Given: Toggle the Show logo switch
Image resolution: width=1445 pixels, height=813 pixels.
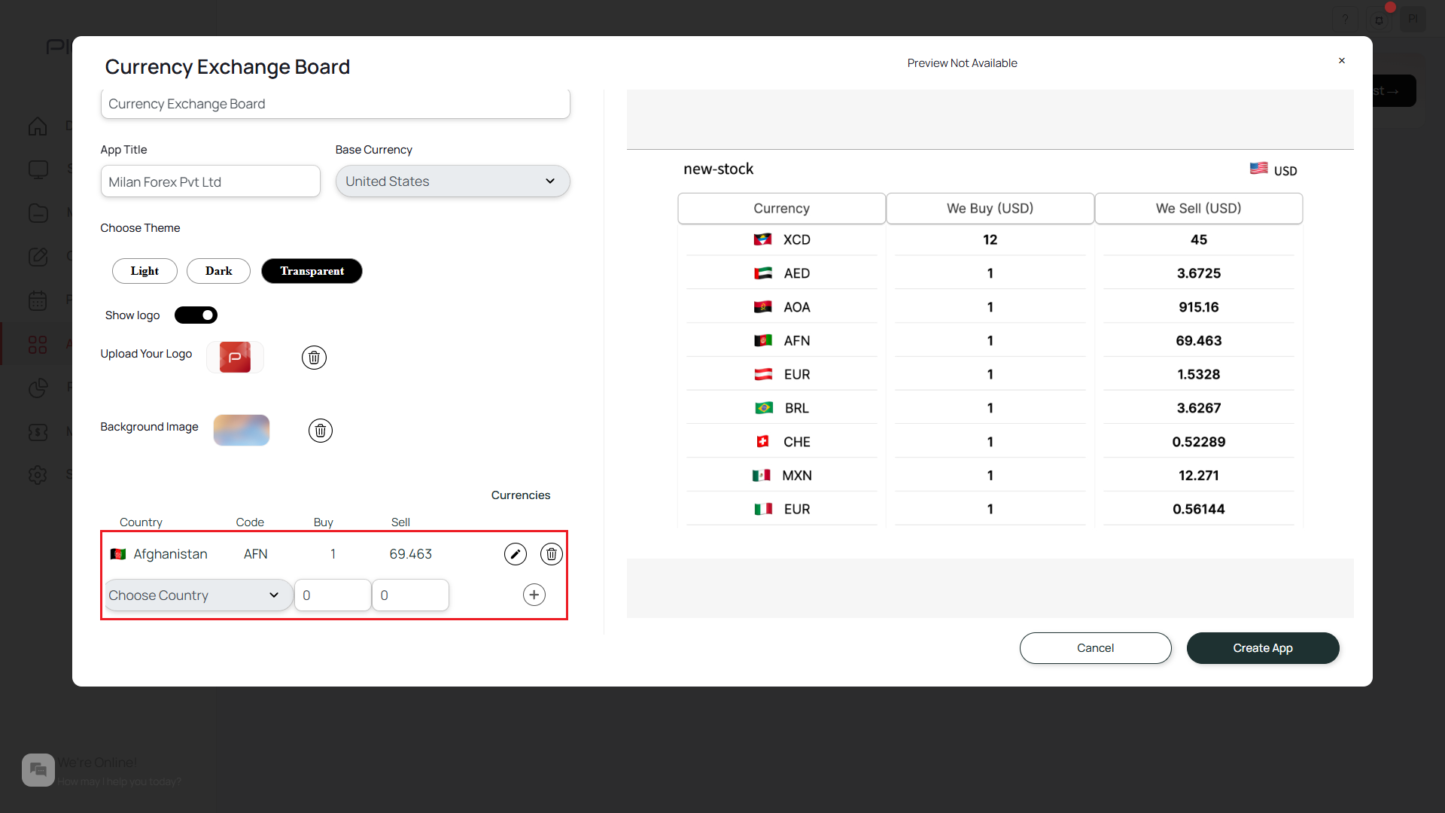Looking at the screenshot, I should click(x=196, y=315).
